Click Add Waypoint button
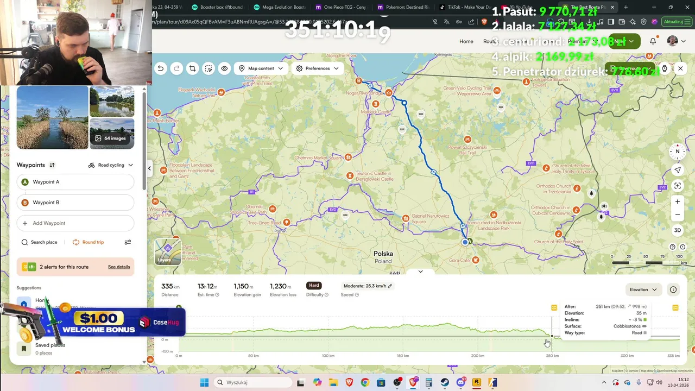Screen dimensions: 695x391 tap(75, 223)
